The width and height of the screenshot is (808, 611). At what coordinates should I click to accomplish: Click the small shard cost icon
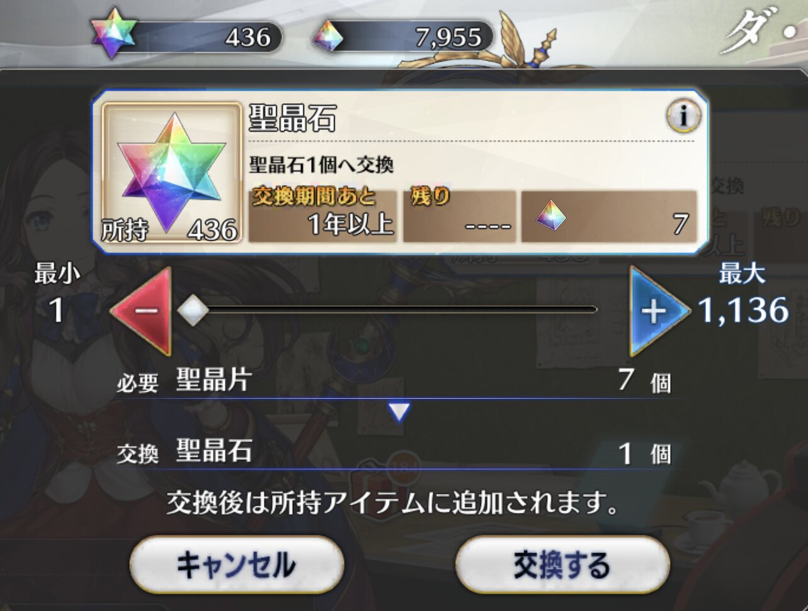pos(551,216)
